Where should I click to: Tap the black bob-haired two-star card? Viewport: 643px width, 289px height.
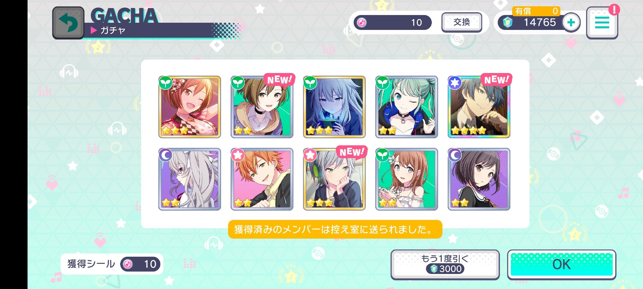[479, 179]
